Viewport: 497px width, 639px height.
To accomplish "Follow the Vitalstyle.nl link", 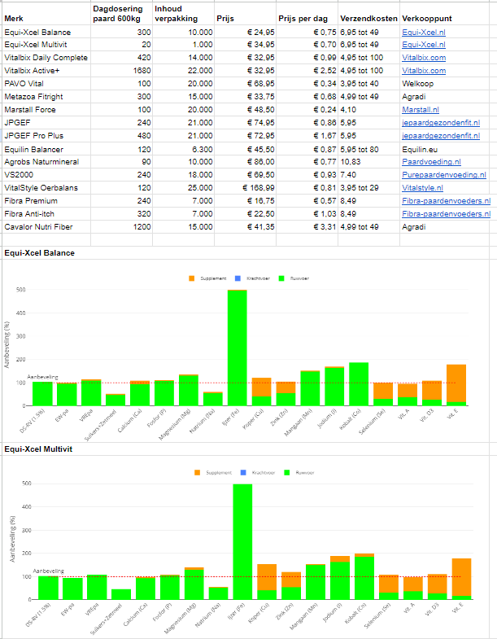I will point(422,188).
